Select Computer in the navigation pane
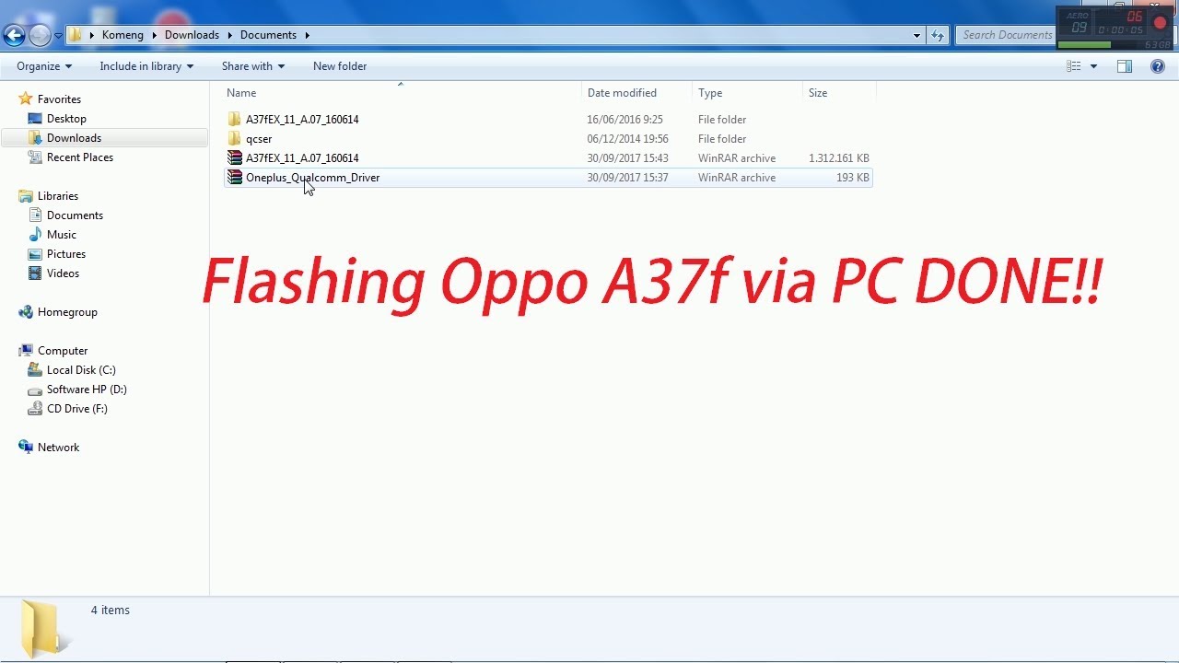The image size is (1179, 663). click(x=63, y=351)
